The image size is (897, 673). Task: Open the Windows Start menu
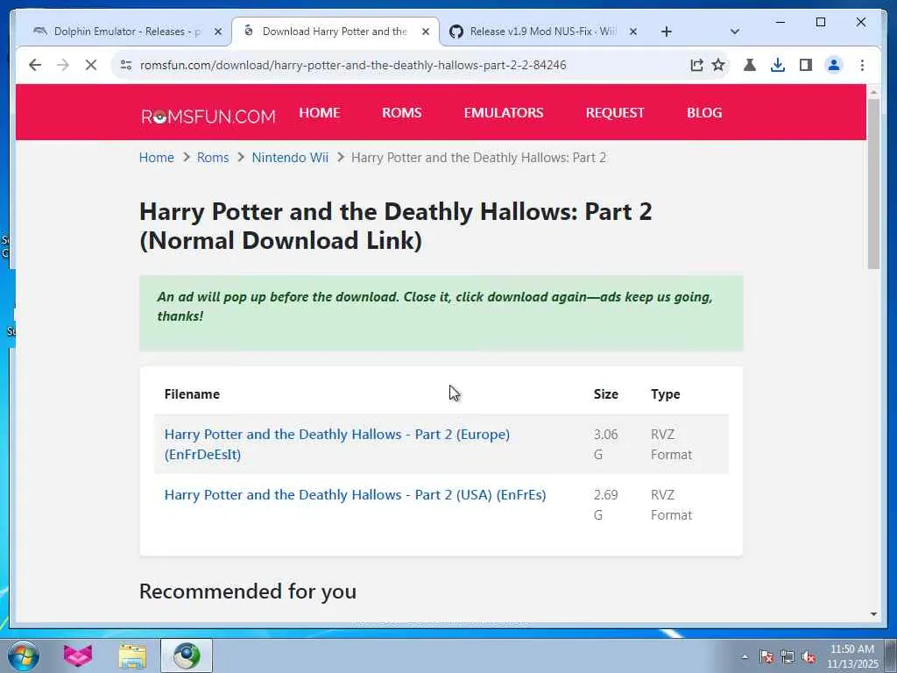tap(24, 655)
